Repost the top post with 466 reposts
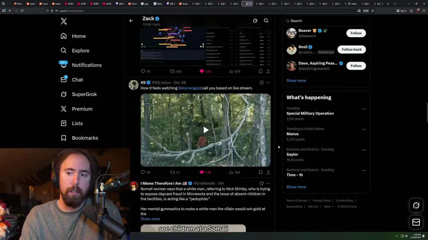The width and height of the screenshot is (428, 240). 176,71
